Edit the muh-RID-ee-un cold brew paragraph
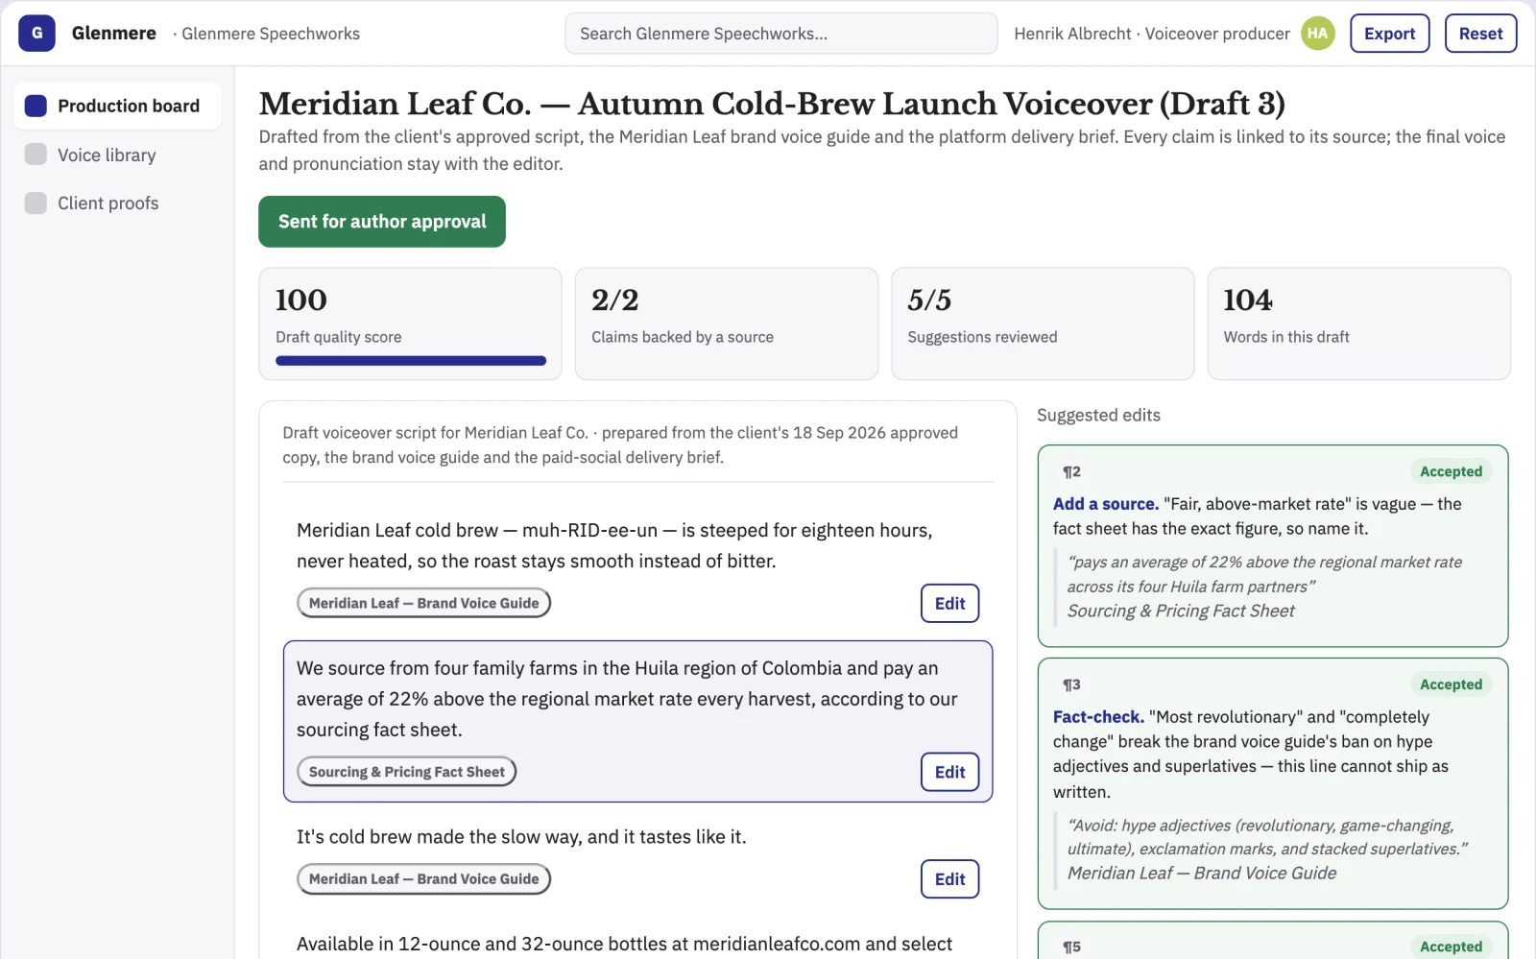1536x959 pixels. [949, 603]
